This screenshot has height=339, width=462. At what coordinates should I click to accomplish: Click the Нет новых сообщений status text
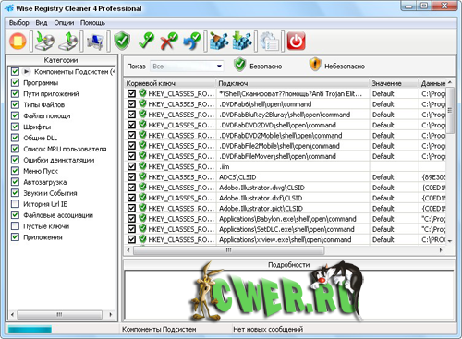click(268, 329)
